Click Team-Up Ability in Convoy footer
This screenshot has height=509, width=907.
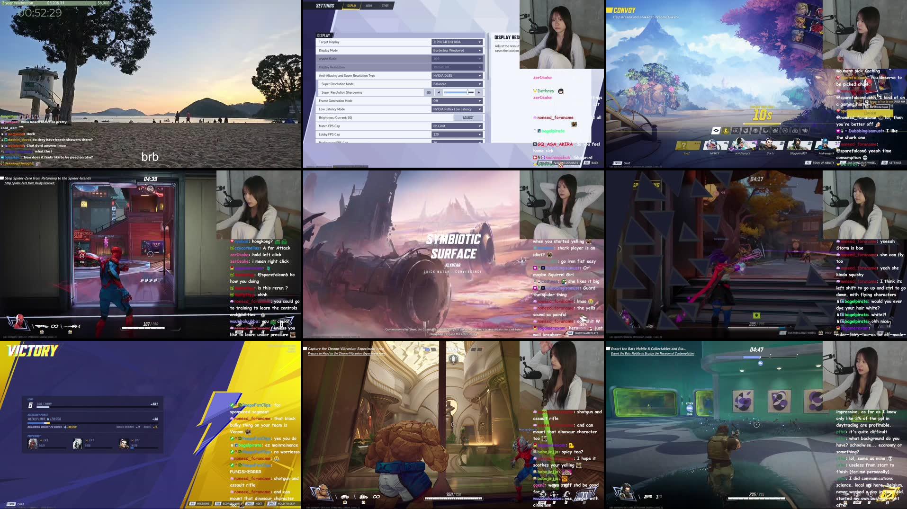(819, 163)
